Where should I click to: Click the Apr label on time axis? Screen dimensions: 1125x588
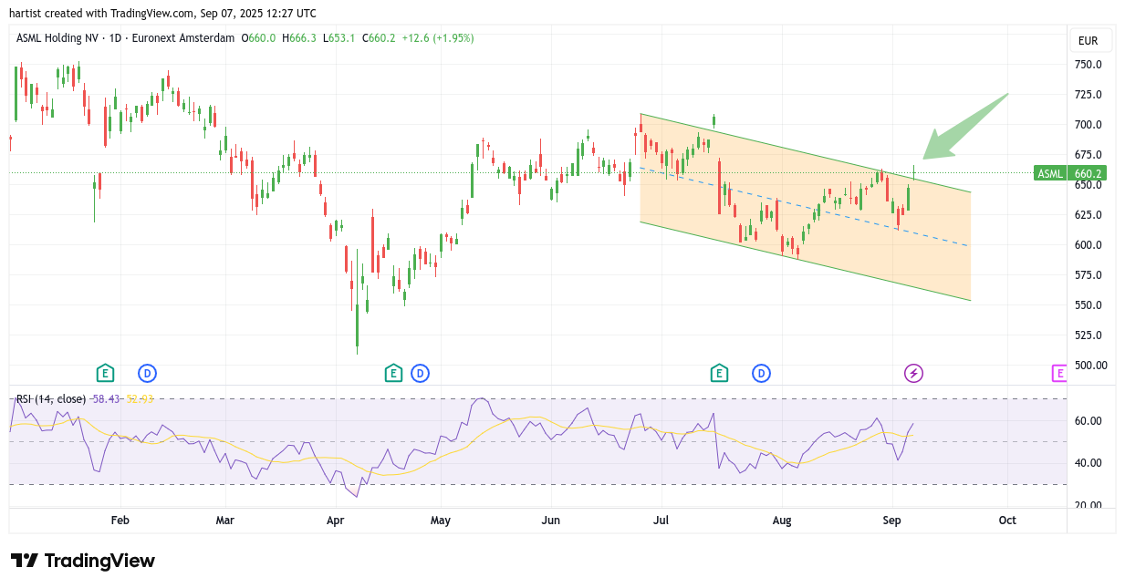[335, 521]
